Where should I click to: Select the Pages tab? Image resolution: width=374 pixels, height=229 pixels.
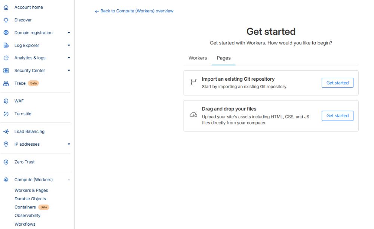click(224, 58)
